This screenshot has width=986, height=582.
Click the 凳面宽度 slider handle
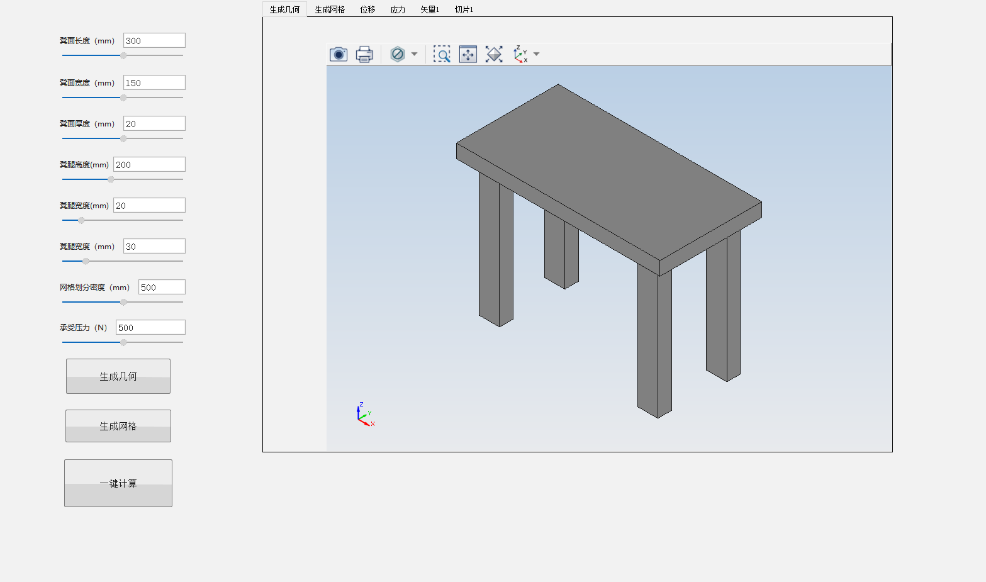pos(123,98)
